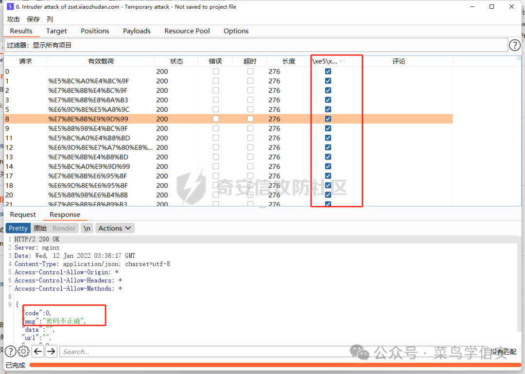Sort by the 有效载荷 column header
This screenshot has height=374, width=525.
click(x=101, y=61)
